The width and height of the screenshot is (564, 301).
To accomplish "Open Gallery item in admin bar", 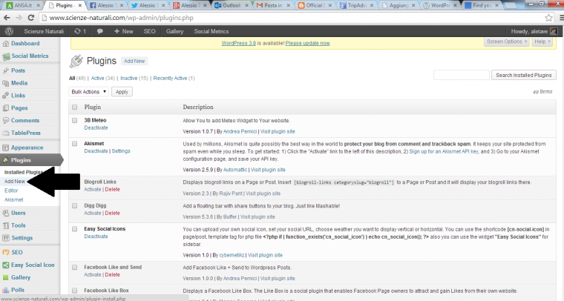I will pos(174,31).
